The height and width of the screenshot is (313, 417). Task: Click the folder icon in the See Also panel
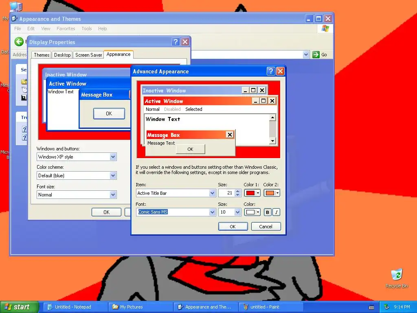pos(24,82)
